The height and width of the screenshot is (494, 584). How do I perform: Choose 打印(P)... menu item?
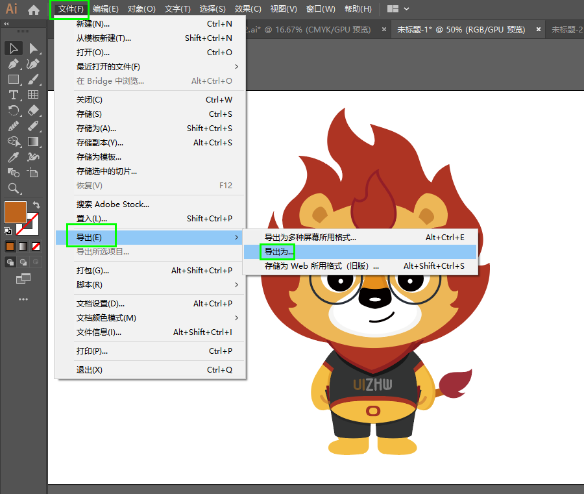150,351
